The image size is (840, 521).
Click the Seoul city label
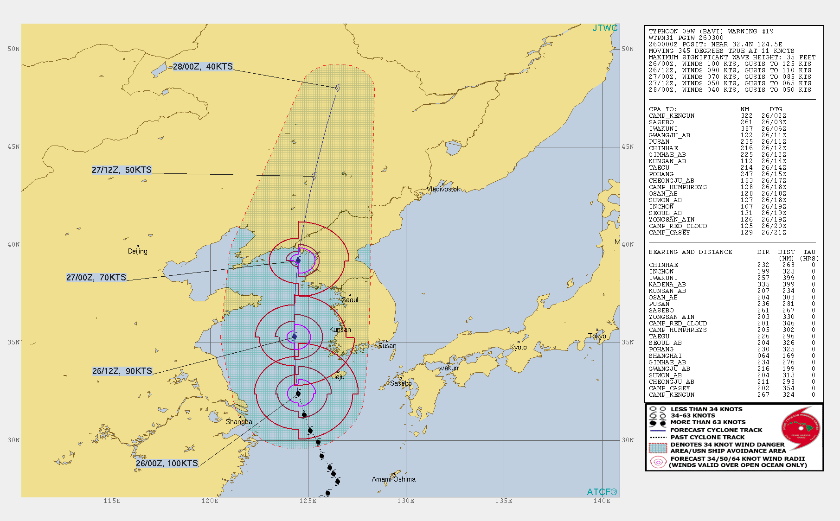350,300
